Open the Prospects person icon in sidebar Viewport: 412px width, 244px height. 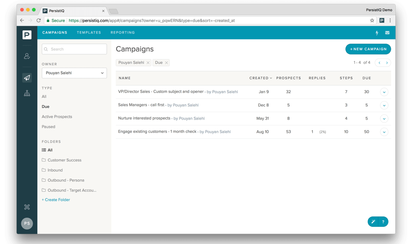coord(27,56)
